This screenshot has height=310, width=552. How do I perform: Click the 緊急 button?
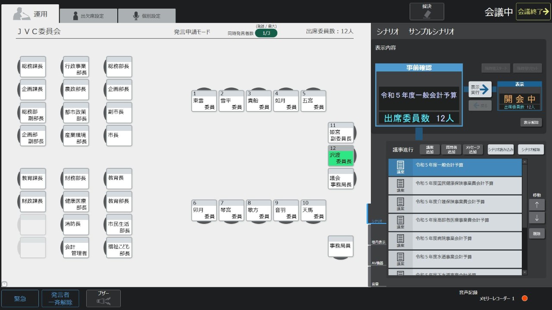(x=20, y=299)
